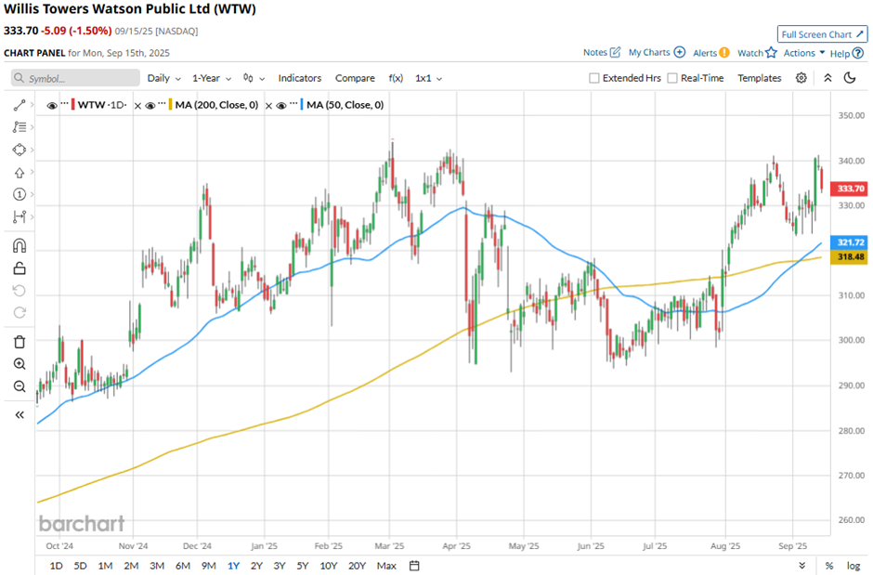This screenshot has height=575, width=873.
Task: Enable the Extended Hrs checkbox
Action: 594,78
